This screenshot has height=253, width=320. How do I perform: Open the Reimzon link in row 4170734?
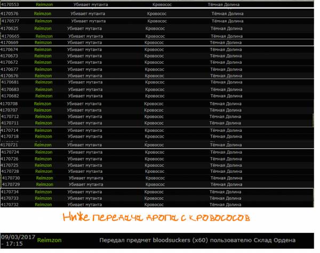click(43, 192)
